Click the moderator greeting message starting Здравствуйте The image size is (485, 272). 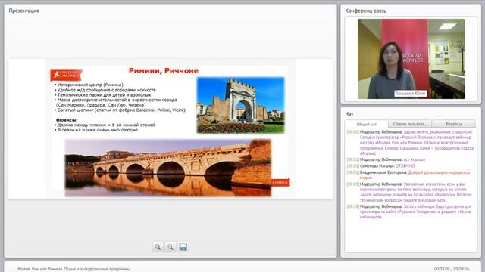410,143
